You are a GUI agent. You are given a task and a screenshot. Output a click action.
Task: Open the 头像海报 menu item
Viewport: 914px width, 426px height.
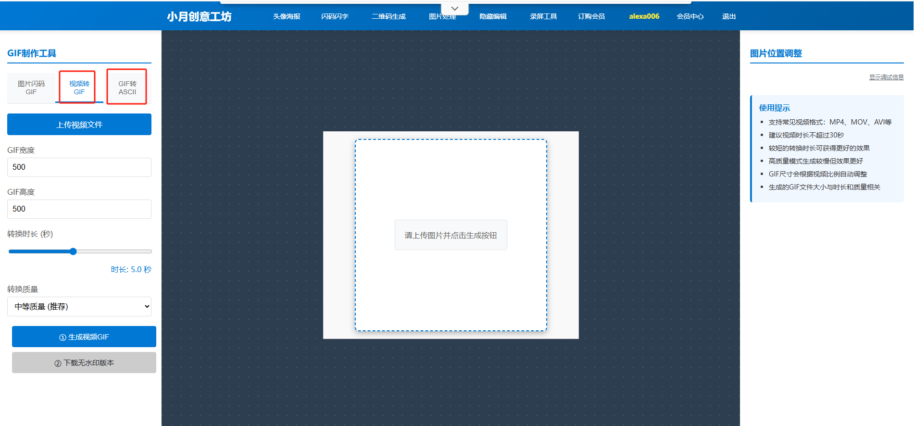(287, 16)
